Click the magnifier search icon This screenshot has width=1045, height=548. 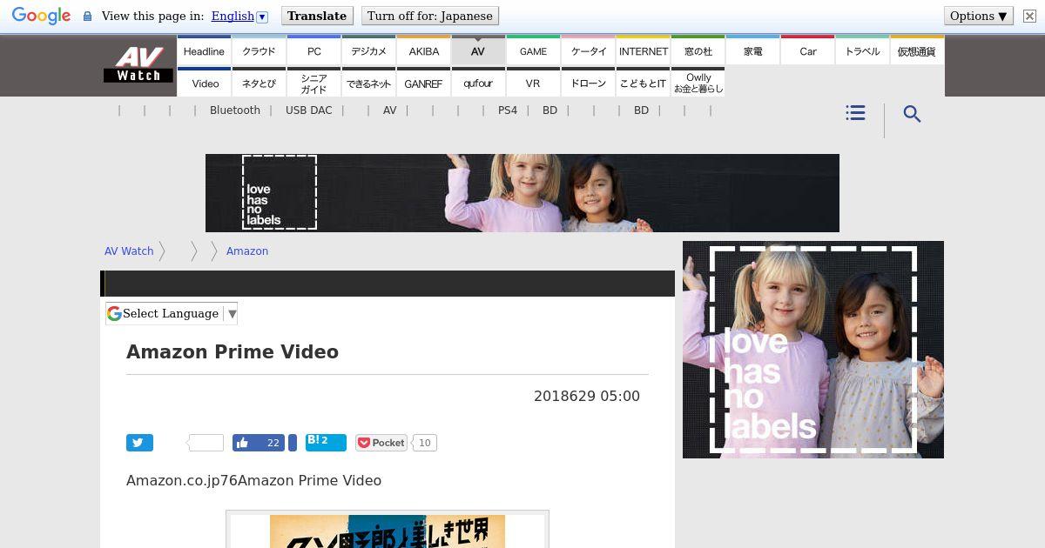pyautogui.click(x=912, y=114)
